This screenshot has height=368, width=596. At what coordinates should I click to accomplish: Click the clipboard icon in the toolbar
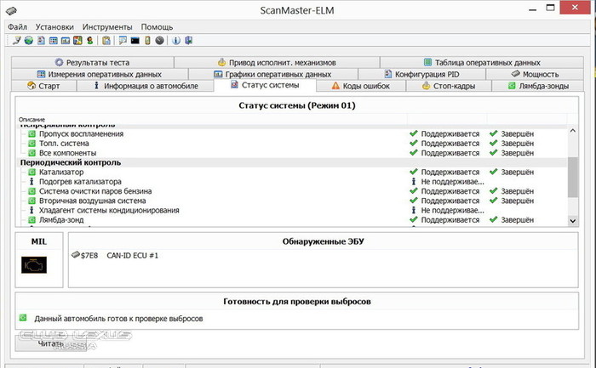click(x=106, y=40)
